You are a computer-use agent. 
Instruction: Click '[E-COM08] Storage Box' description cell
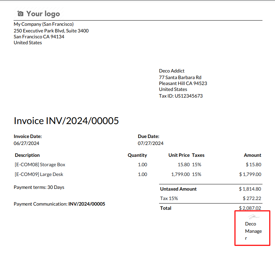(40, 164)
